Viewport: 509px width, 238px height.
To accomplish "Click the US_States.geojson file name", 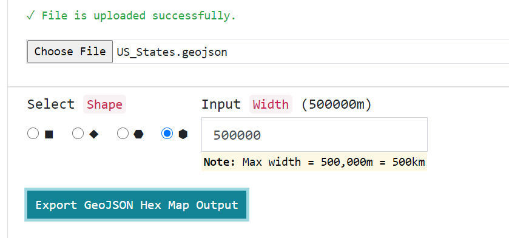I will pos(172,52).
